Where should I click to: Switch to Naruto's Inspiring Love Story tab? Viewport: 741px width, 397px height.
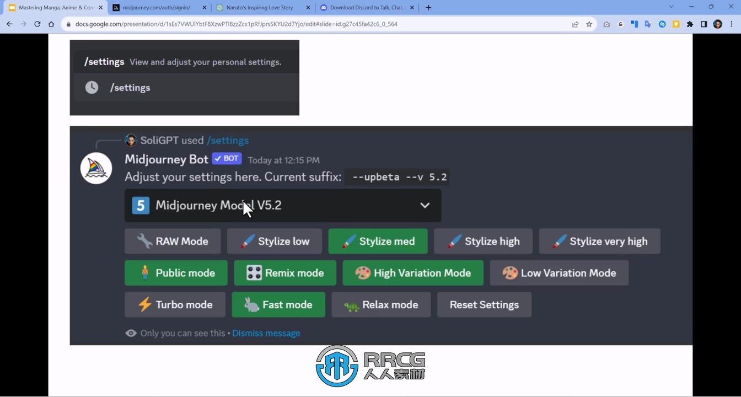262,8
